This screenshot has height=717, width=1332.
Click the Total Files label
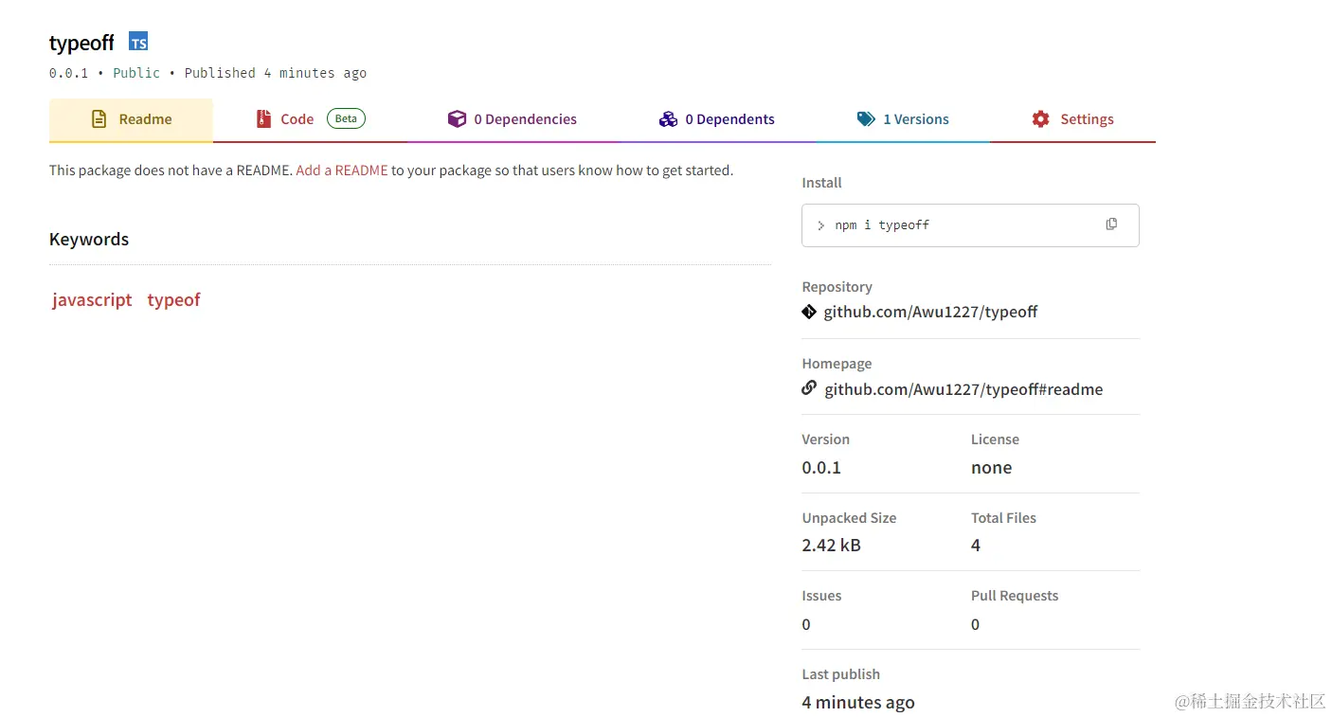click(x=1003, y=518)
